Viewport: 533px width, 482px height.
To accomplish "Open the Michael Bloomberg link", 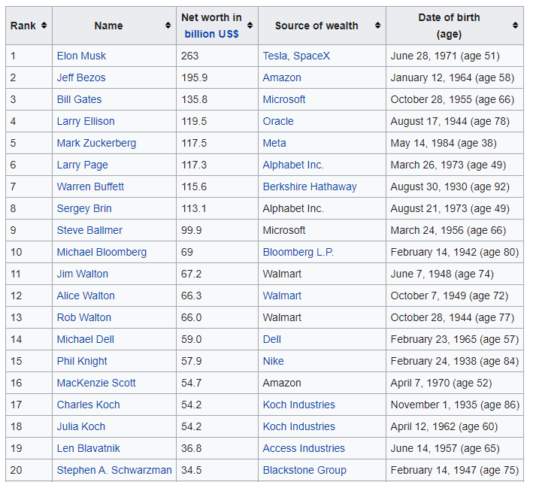I will 101,252.
